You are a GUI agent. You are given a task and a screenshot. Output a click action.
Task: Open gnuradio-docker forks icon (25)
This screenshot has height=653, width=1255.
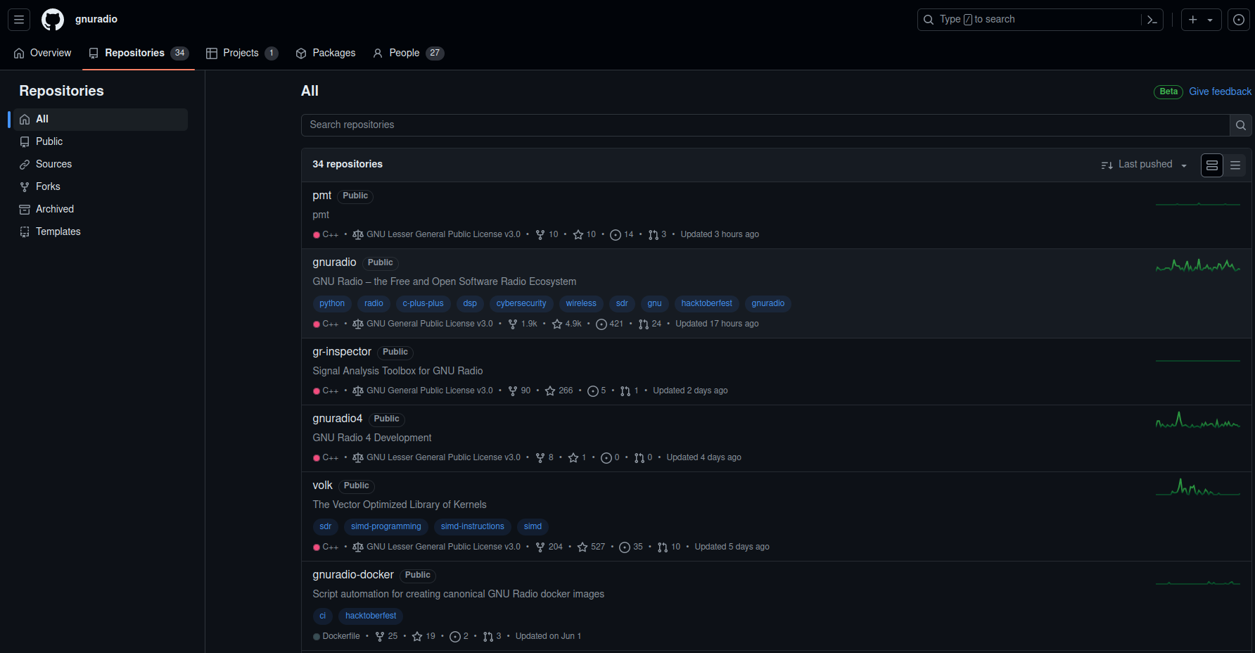[x=380, y=636]
